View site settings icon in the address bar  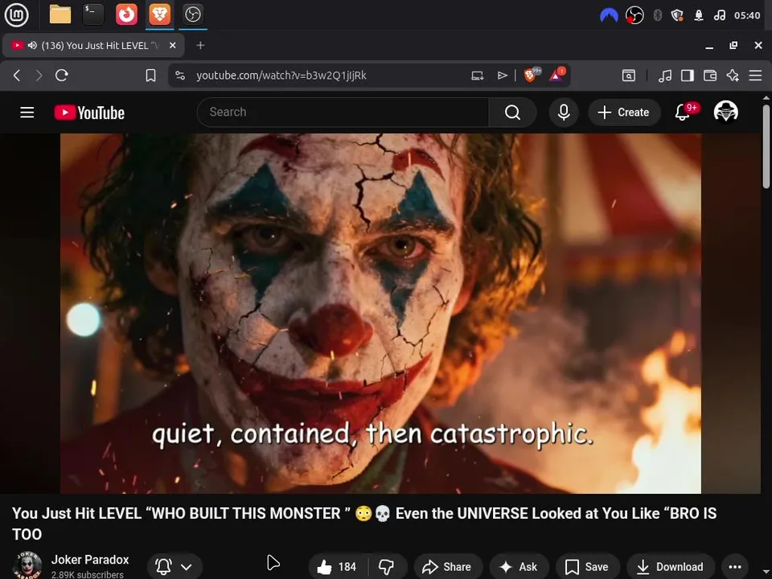point(180,76)
